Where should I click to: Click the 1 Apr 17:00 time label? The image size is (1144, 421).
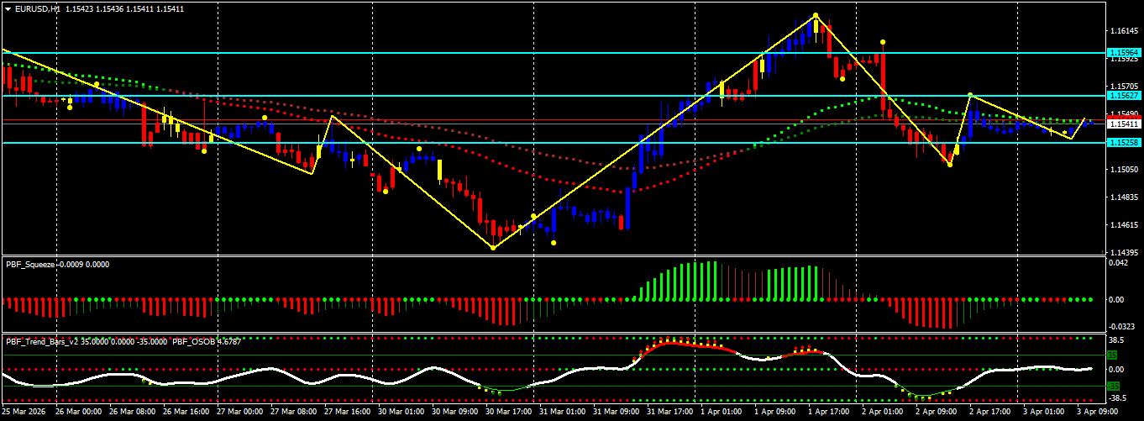[x=828, y=413]
